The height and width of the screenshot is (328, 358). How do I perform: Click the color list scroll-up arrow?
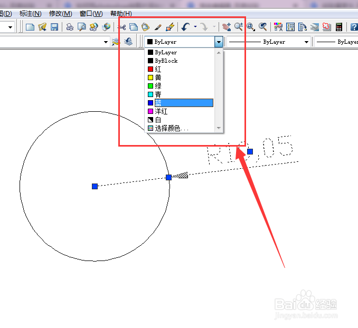(x=219, y=53)
